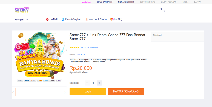Click the DAFTAR SEKARANG button
212x107 pixels.
(126, 91)
